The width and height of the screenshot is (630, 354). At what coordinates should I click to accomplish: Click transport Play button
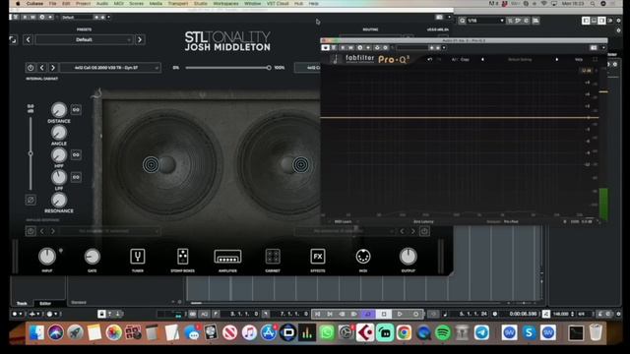(400, 314)
